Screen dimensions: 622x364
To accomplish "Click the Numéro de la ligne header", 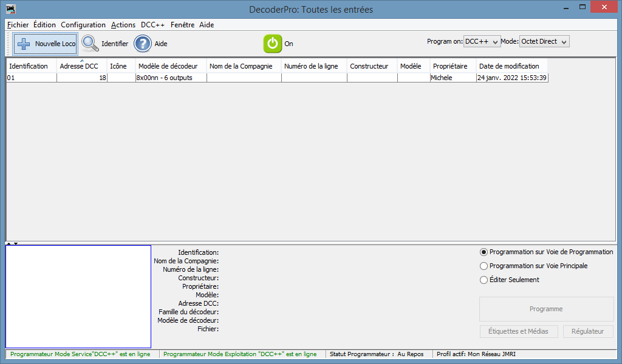I will coord(314,66).
